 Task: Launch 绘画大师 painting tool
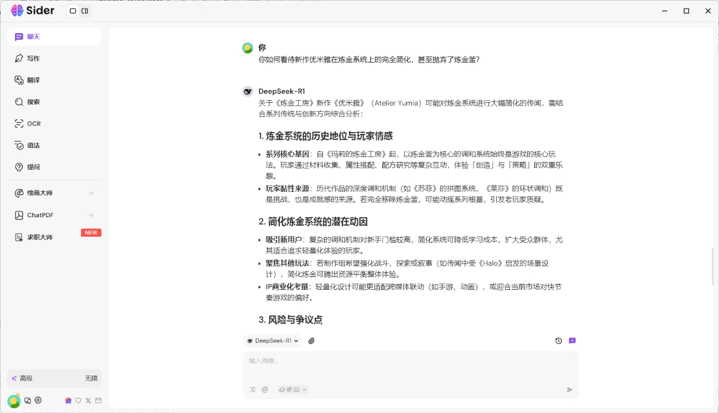54,193
